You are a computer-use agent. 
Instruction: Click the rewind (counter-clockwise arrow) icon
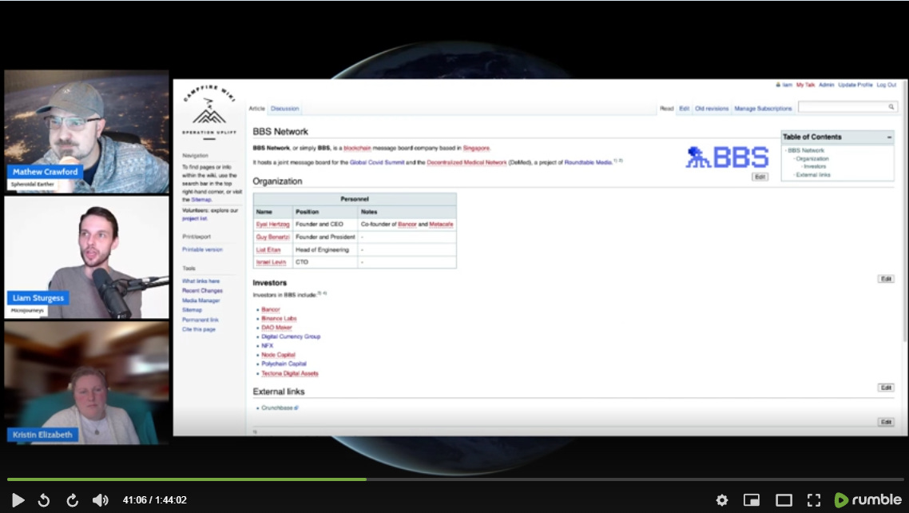click(44, 499)
